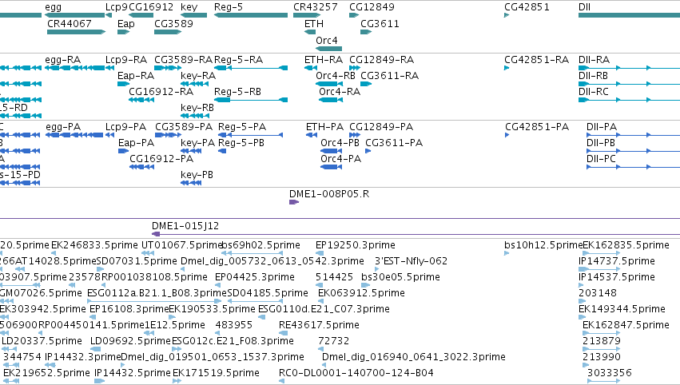Click the Reg-5-RB transcript label

click(x=237, y=92)
